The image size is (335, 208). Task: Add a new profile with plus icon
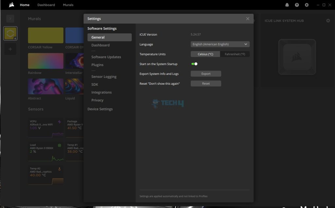tap(10, 49)
